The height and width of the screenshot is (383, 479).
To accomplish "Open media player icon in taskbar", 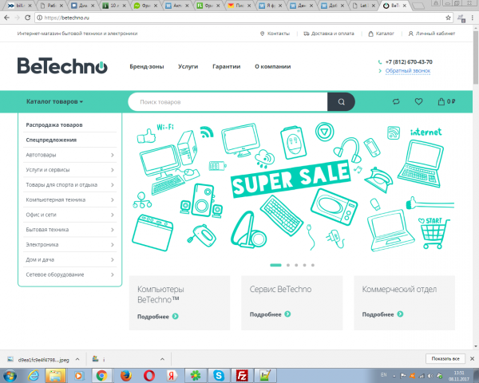I will (78, 376).
